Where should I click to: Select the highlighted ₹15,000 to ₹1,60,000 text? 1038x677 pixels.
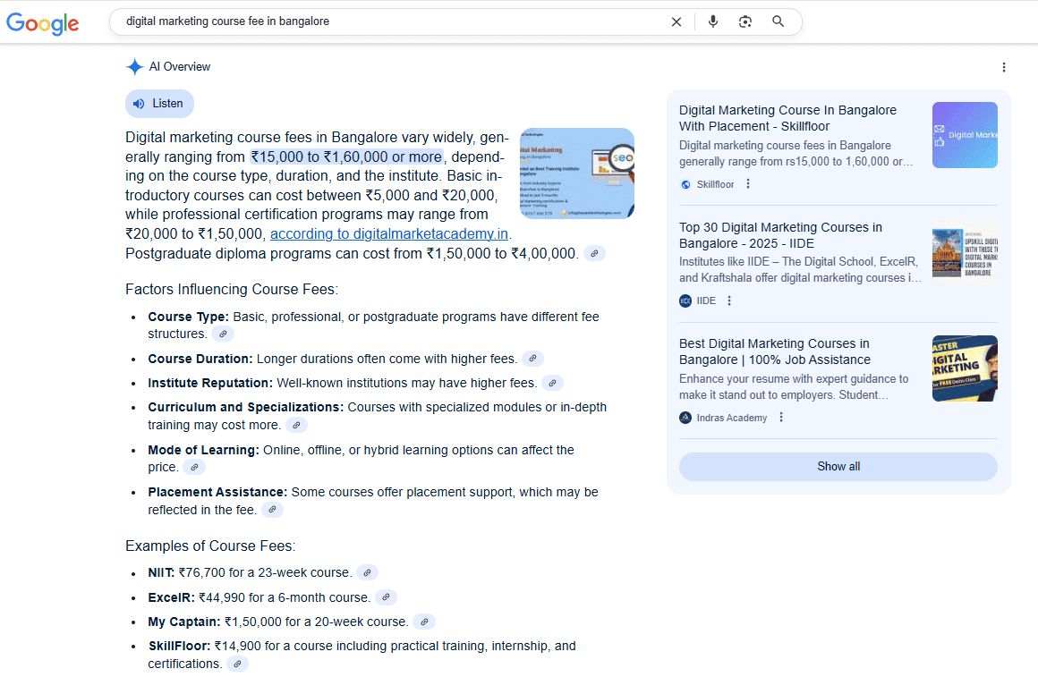pos(347,157)
